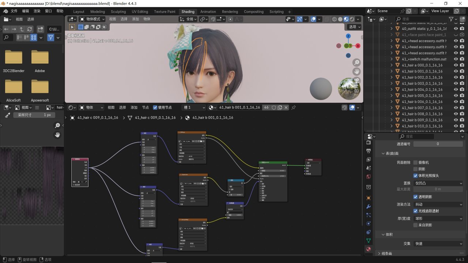
Task: Create new folder in file browser
Action: [x=40, y=29]
